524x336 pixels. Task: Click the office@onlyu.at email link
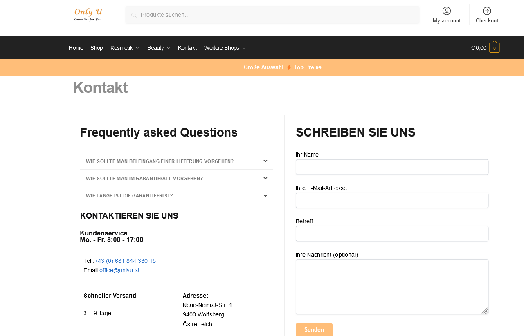tap(119, 270)
